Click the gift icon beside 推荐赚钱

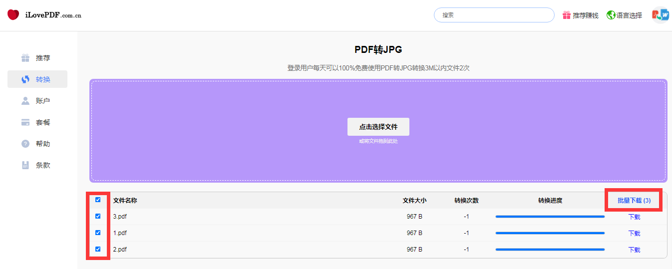tap(566, 15)
